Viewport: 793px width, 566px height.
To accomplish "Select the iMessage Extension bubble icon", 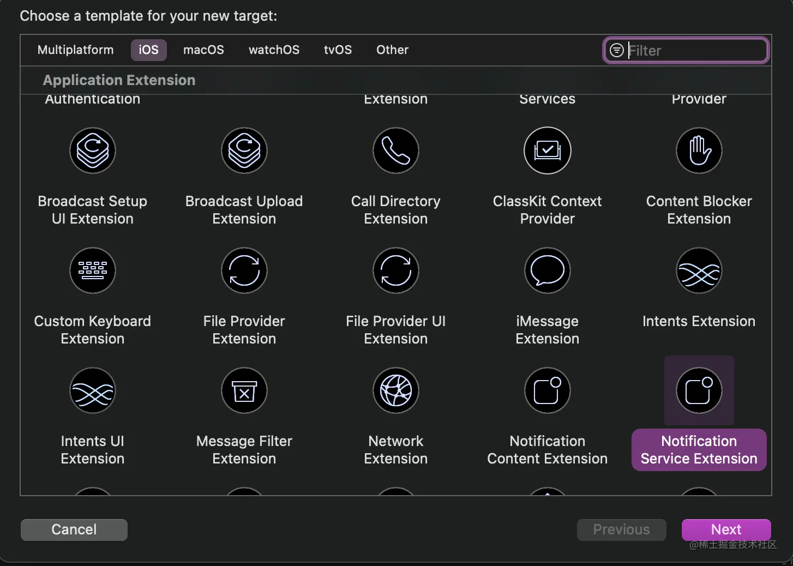I will coord(548,270).
